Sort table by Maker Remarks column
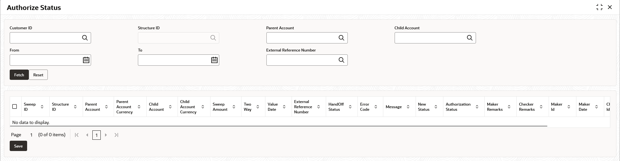 click(509, 107)
